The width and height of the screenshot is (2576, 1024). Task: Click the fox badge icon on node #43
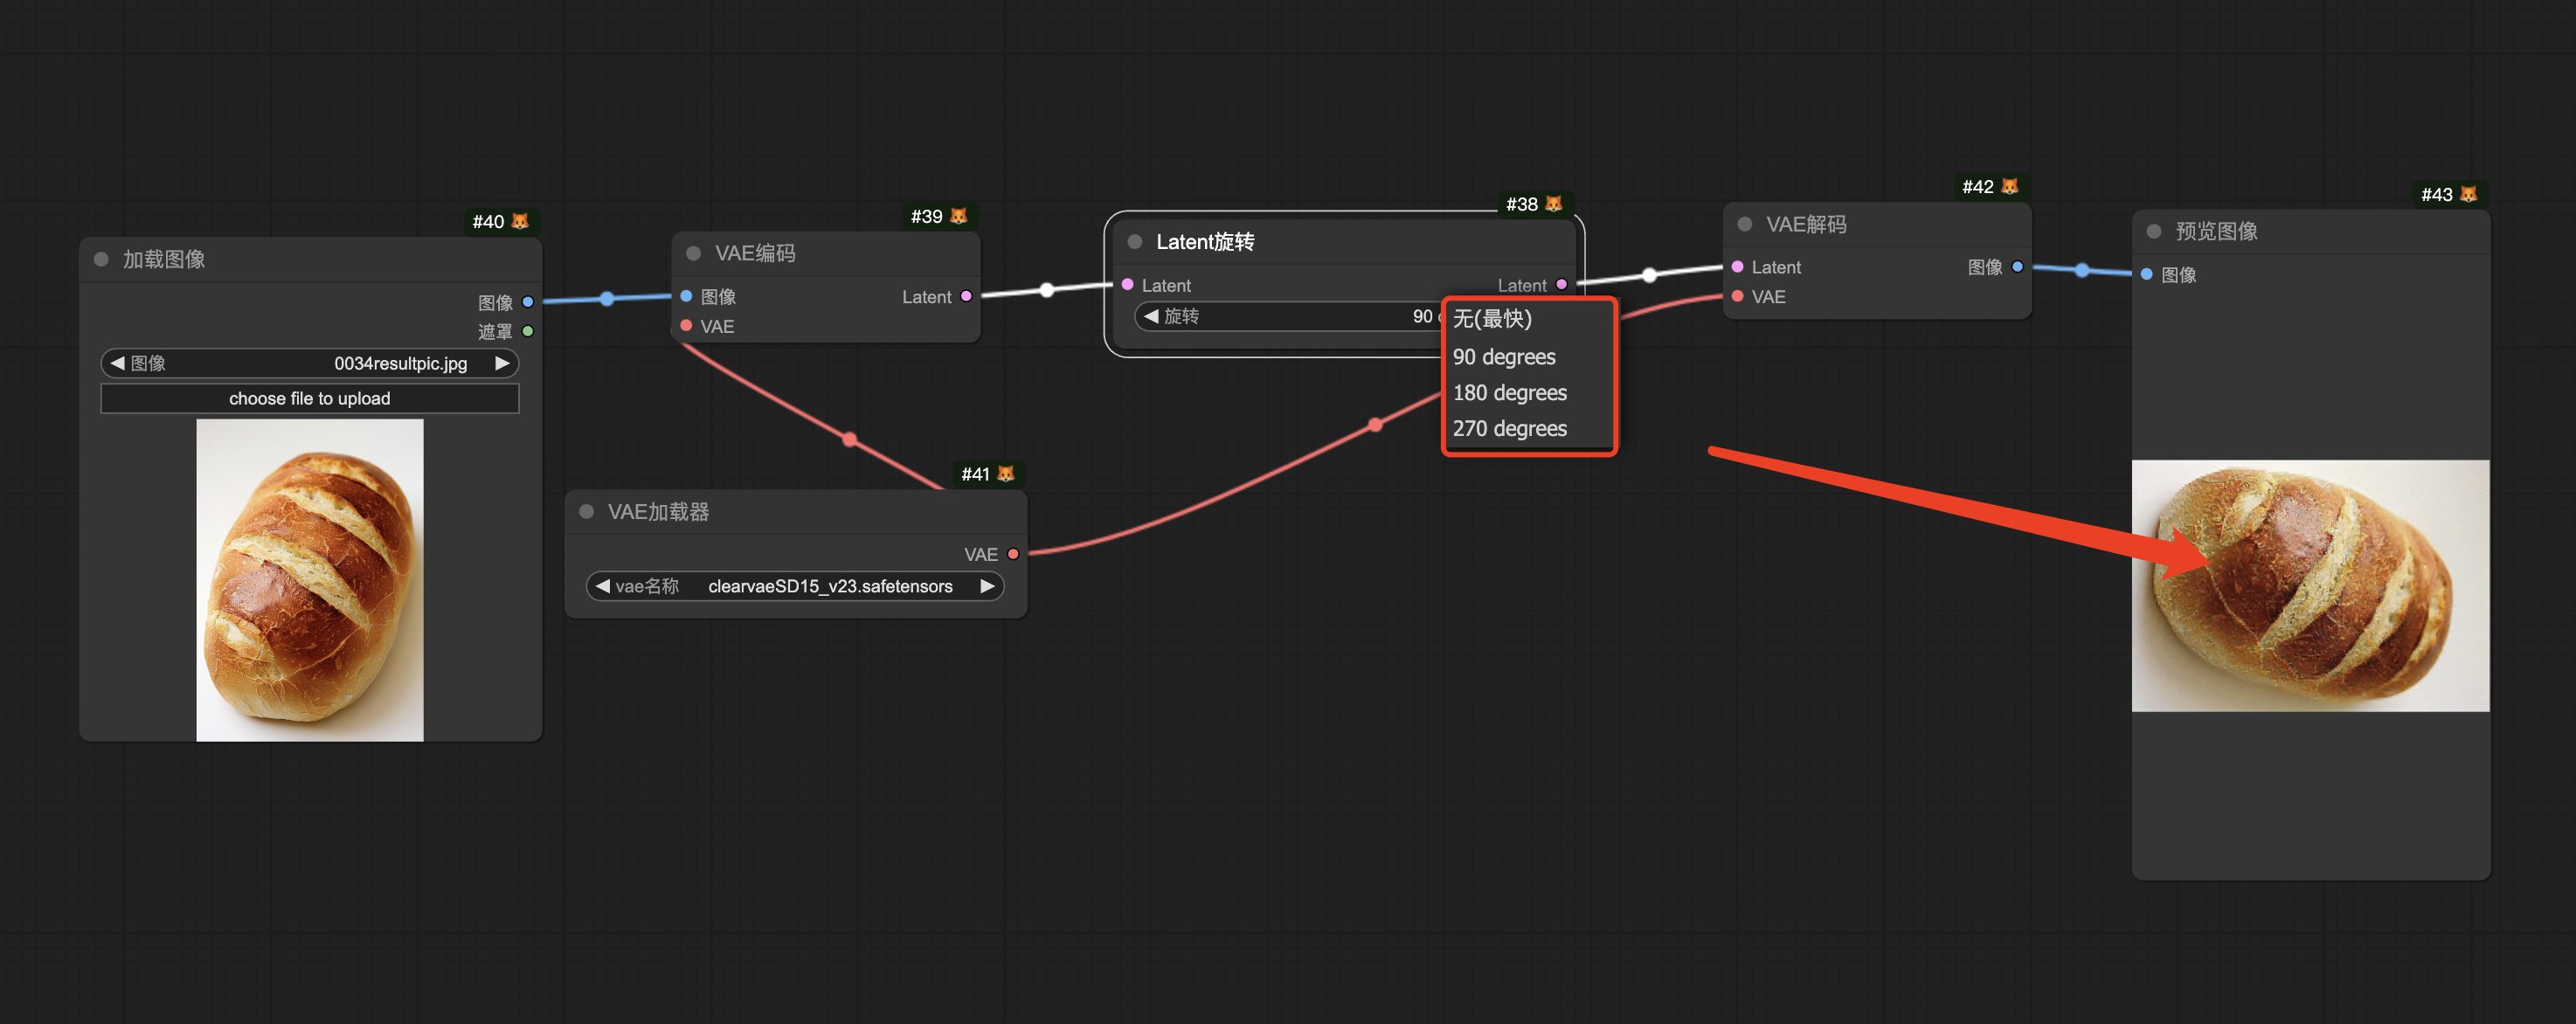point(2468,194)
